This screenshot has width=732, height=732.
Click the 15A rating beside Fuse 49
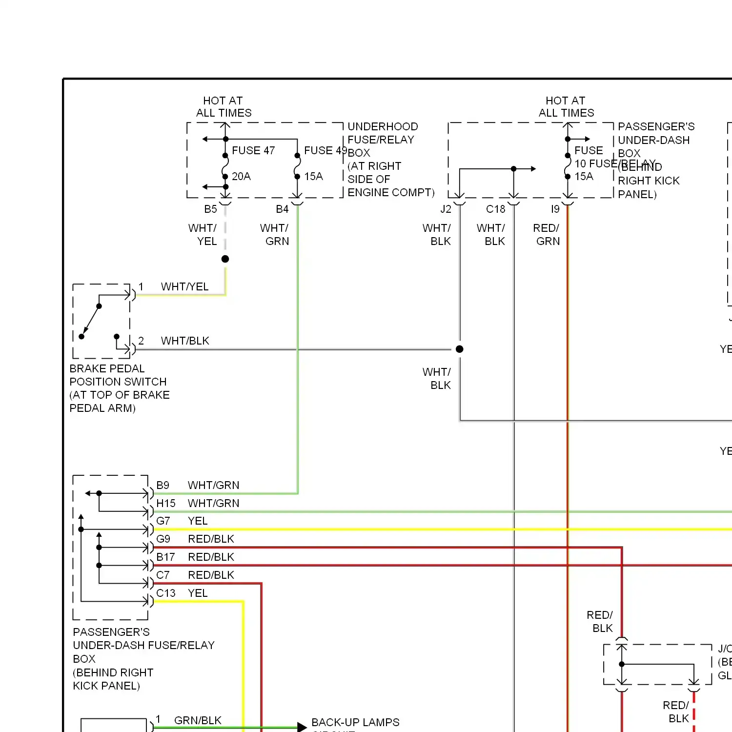click(313, 176)
